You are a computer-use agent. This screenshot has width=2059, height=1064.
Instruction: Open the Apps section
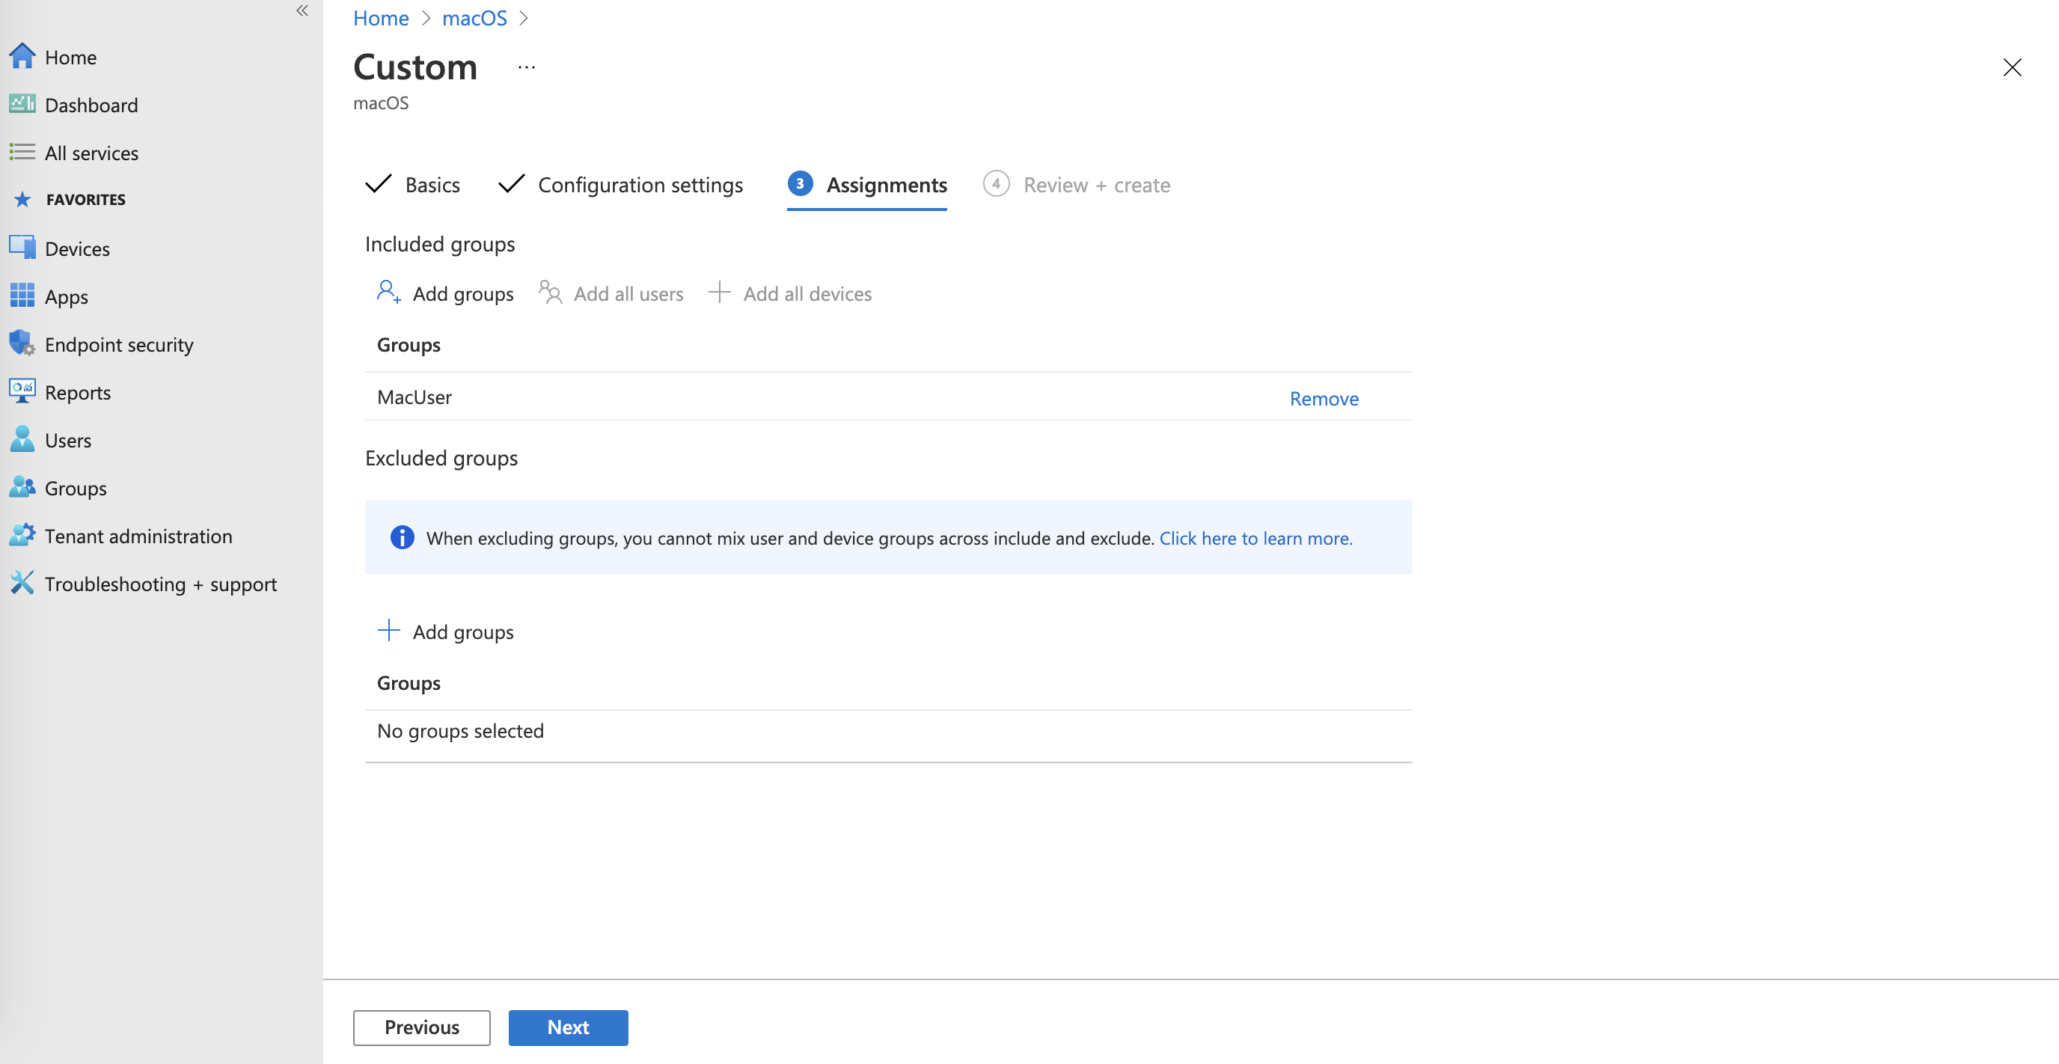coord(66,296)
